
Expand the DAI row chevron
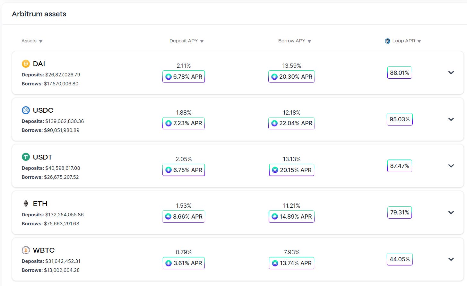451,73
